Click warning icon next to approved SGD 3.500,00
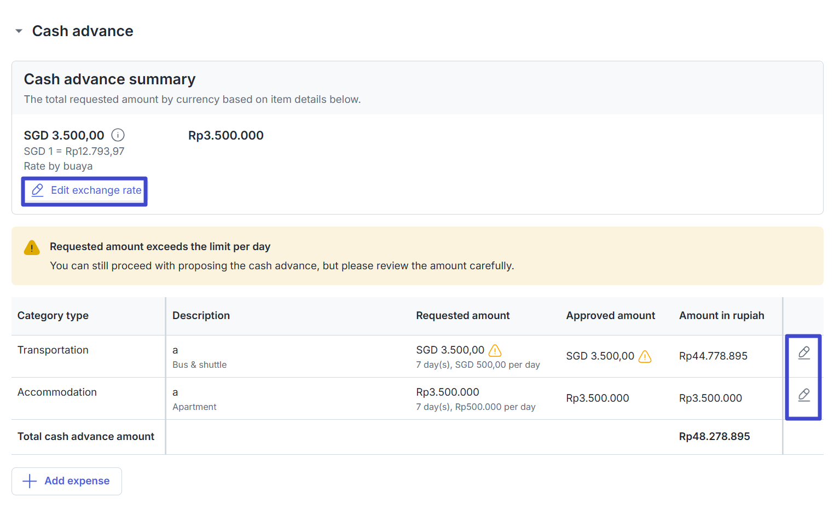 pyautogui.click(x=645, y=356)
